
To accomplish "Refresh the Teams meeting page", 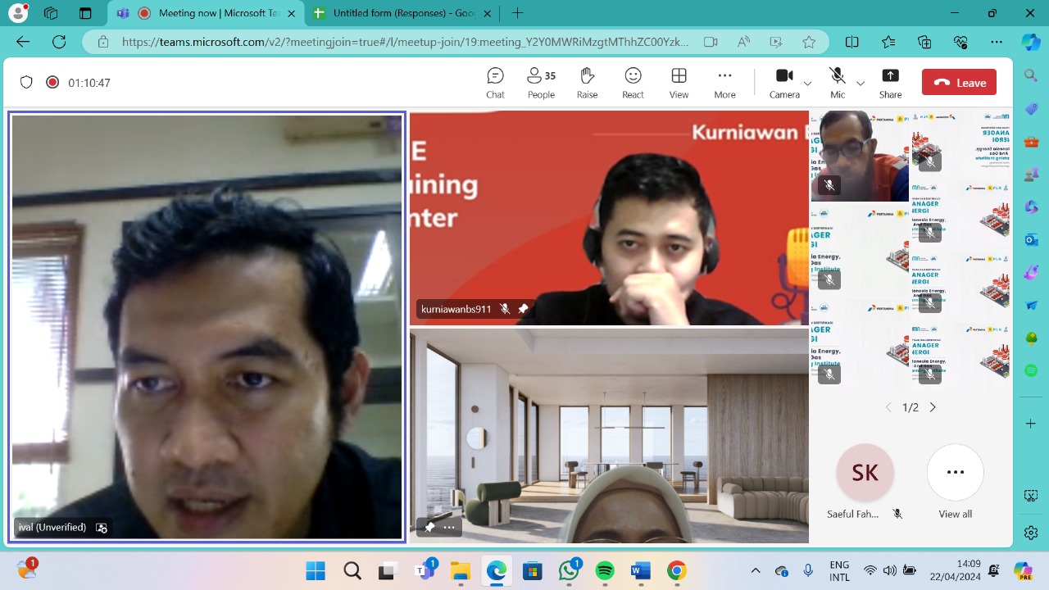I will click(59, 42).
